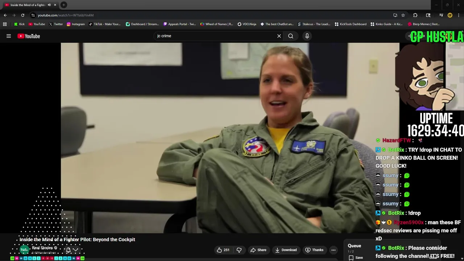The width and height of the screenshot is (464, 261).
Task: Open a new browser tab
Action: click(x=64, y=5)
